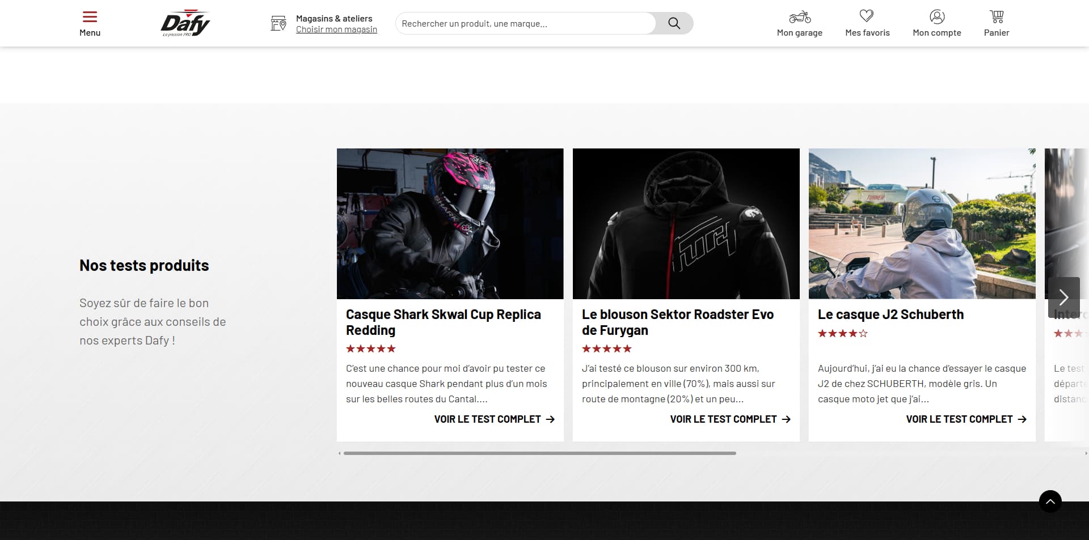Open full test for Furygan Sektor blouson

(x=730, y=419)
